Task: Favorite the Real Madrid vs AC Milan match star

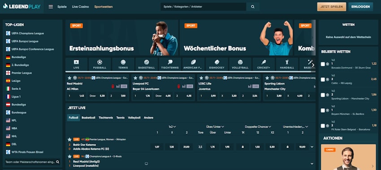Action: [x=69, y=78]
